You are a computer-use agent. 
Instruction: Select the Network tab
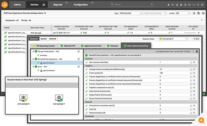pyautogui.click(x=53, y=39)
